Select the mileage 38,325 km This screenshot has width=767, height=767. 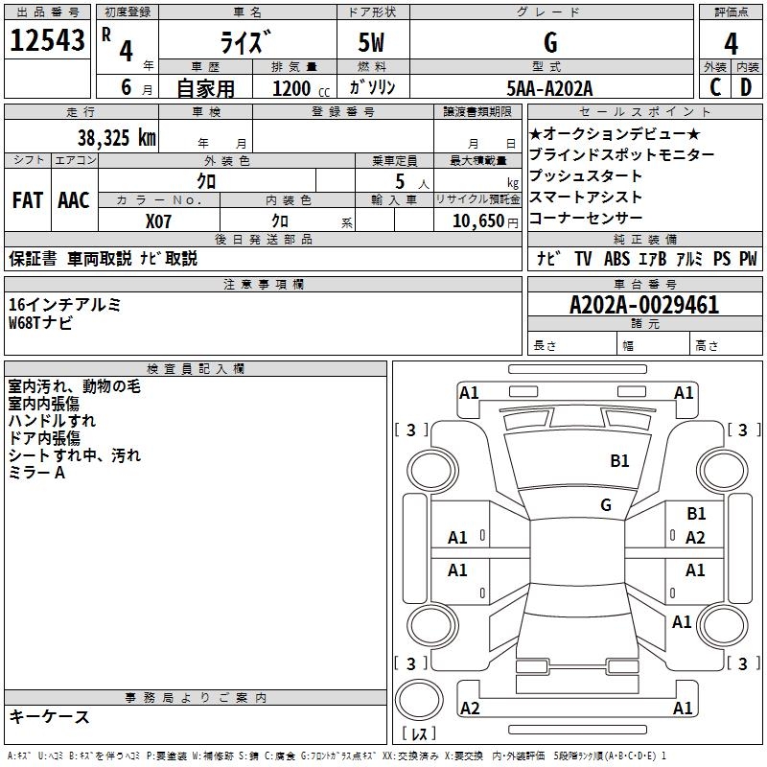[116, 137]
